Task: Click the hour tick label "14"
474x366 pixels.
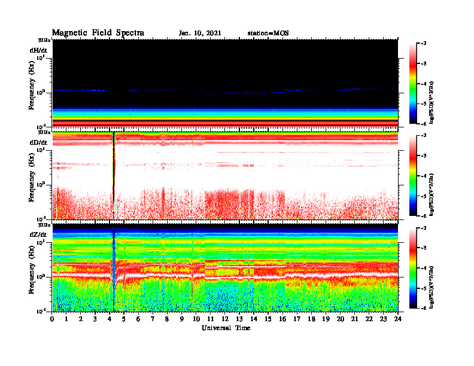Action: [254, 319]
